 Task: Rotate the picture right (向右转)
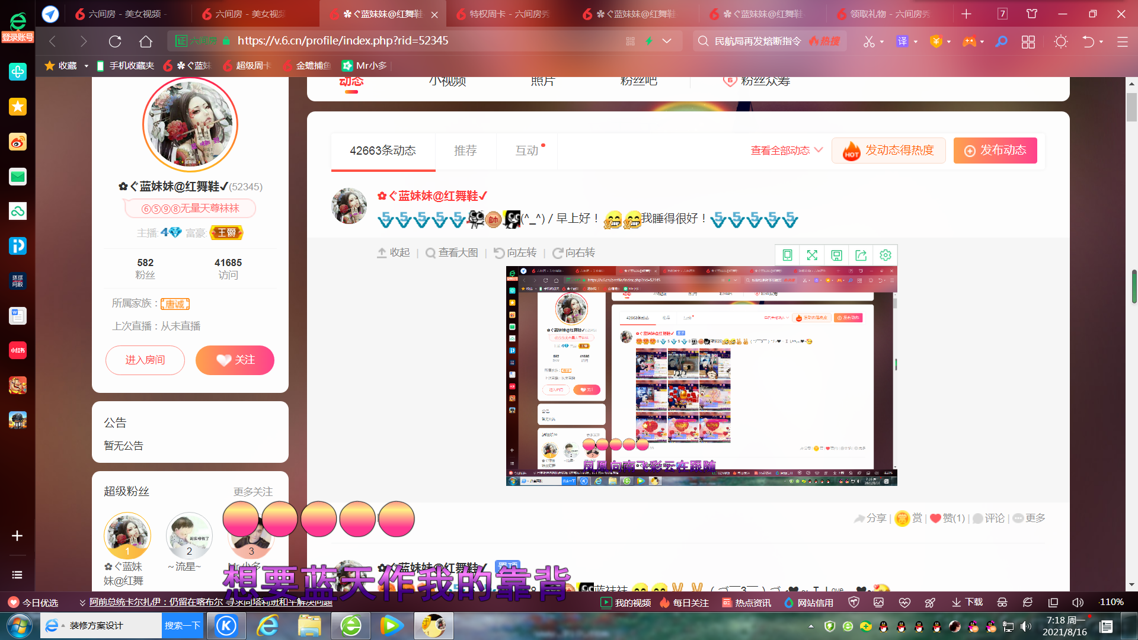tap(574, 253)
